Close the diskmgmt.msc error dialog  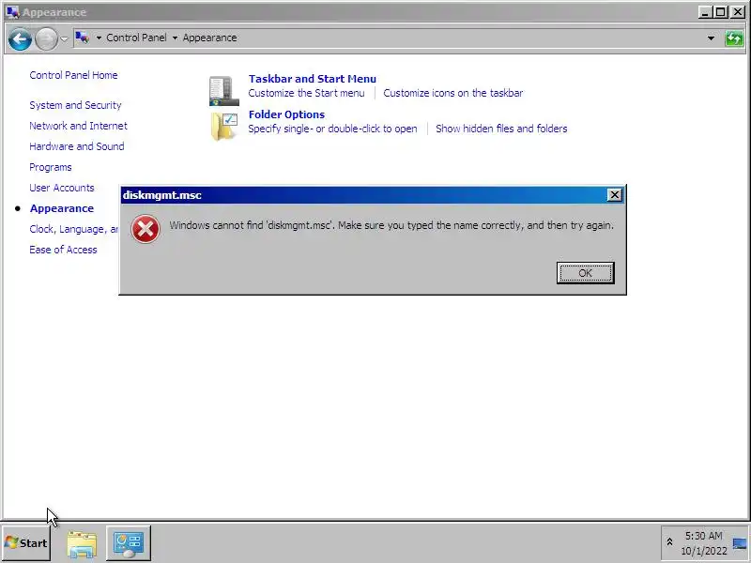click(x=614, y=195)
